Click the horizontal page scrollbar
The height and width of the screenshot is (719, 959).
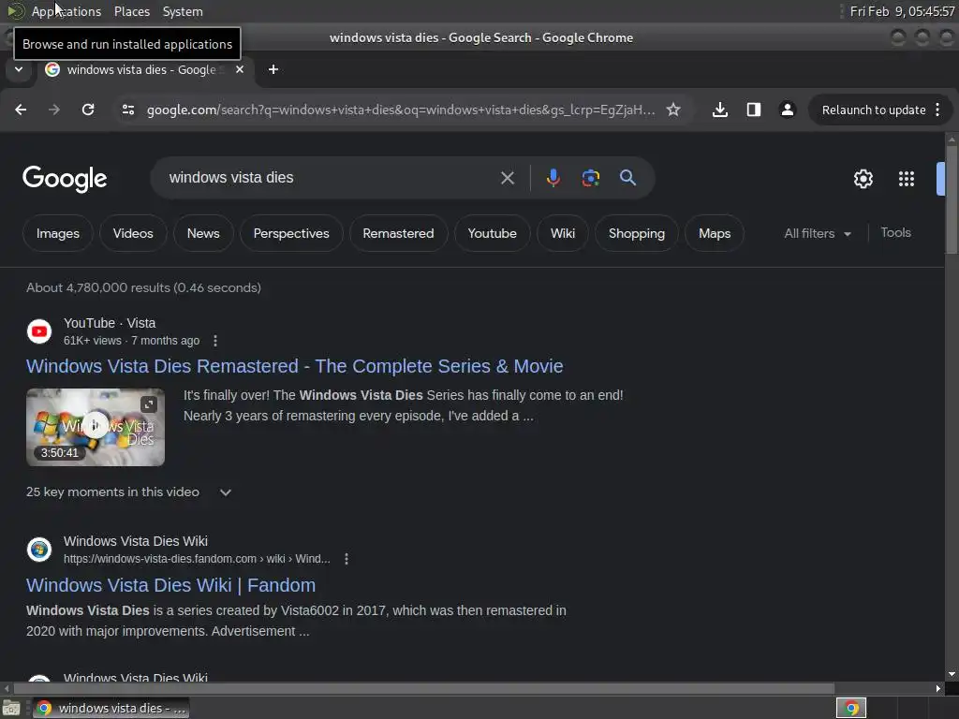click(424, 688)
